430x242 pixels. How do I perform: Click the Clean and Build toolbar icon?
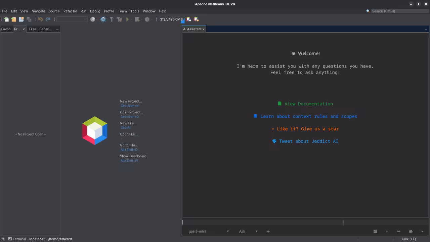119,19
